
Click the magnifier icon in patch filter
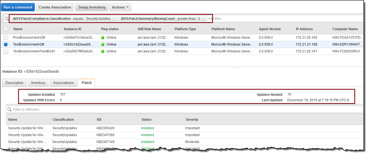(9, 110)
